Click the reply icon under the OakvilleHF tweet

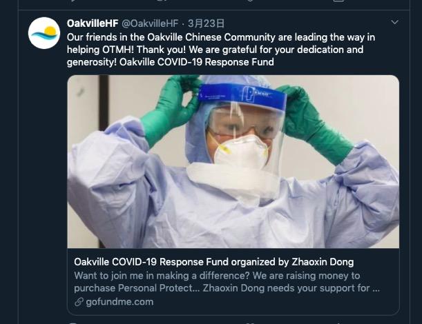point(72,323)
